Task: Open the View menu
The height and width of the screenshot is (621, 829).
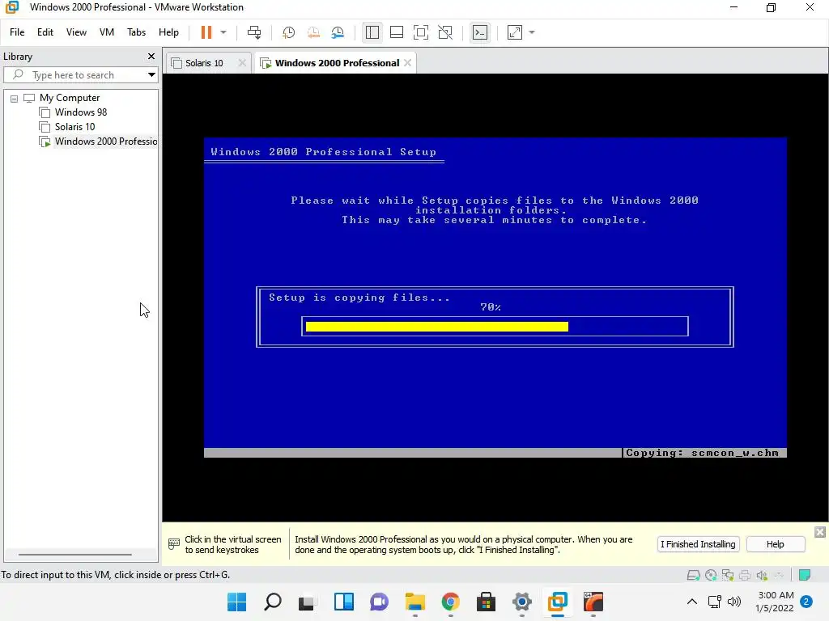Action: 76,32
